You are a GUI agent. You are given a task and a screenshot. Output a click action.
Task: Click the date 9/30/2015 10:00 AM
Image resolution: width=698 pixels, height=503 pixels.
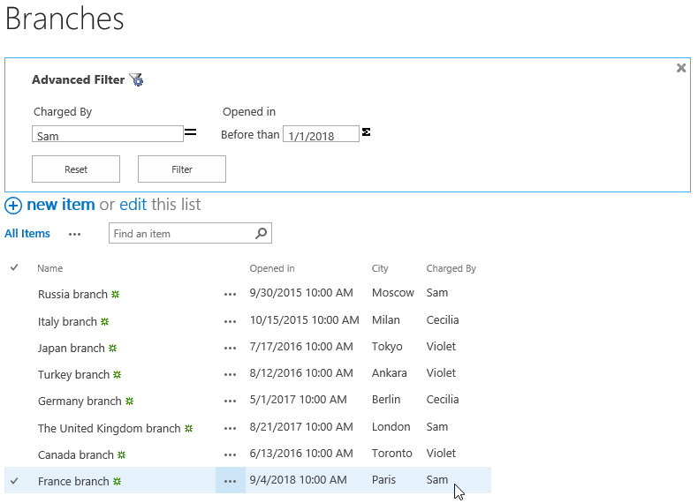[301, 293]
